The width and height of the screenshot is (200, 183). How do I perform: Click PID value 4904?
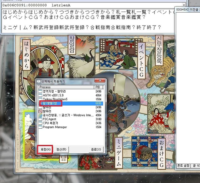98,115
